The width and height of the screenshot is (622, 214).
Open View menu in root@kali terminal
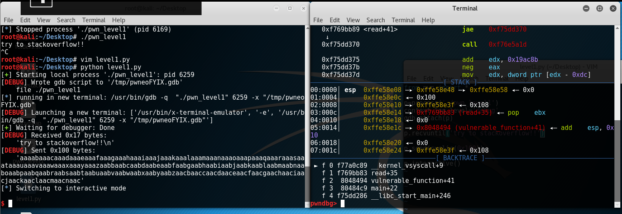coord(43,20)
